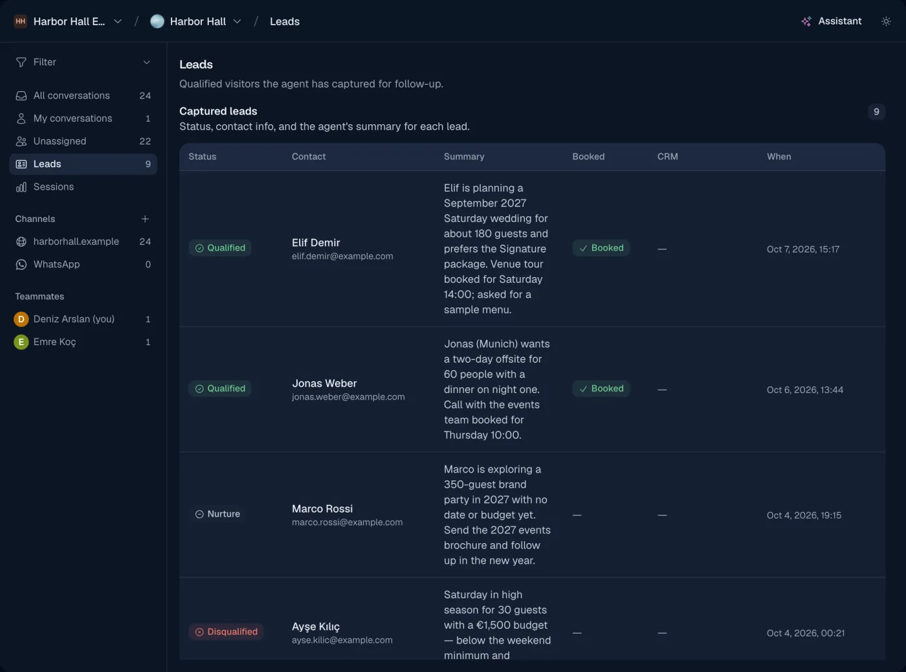The width and height of the screenshot is (906, 672).
Task: Click the Status column header
Action: point(203,157)
